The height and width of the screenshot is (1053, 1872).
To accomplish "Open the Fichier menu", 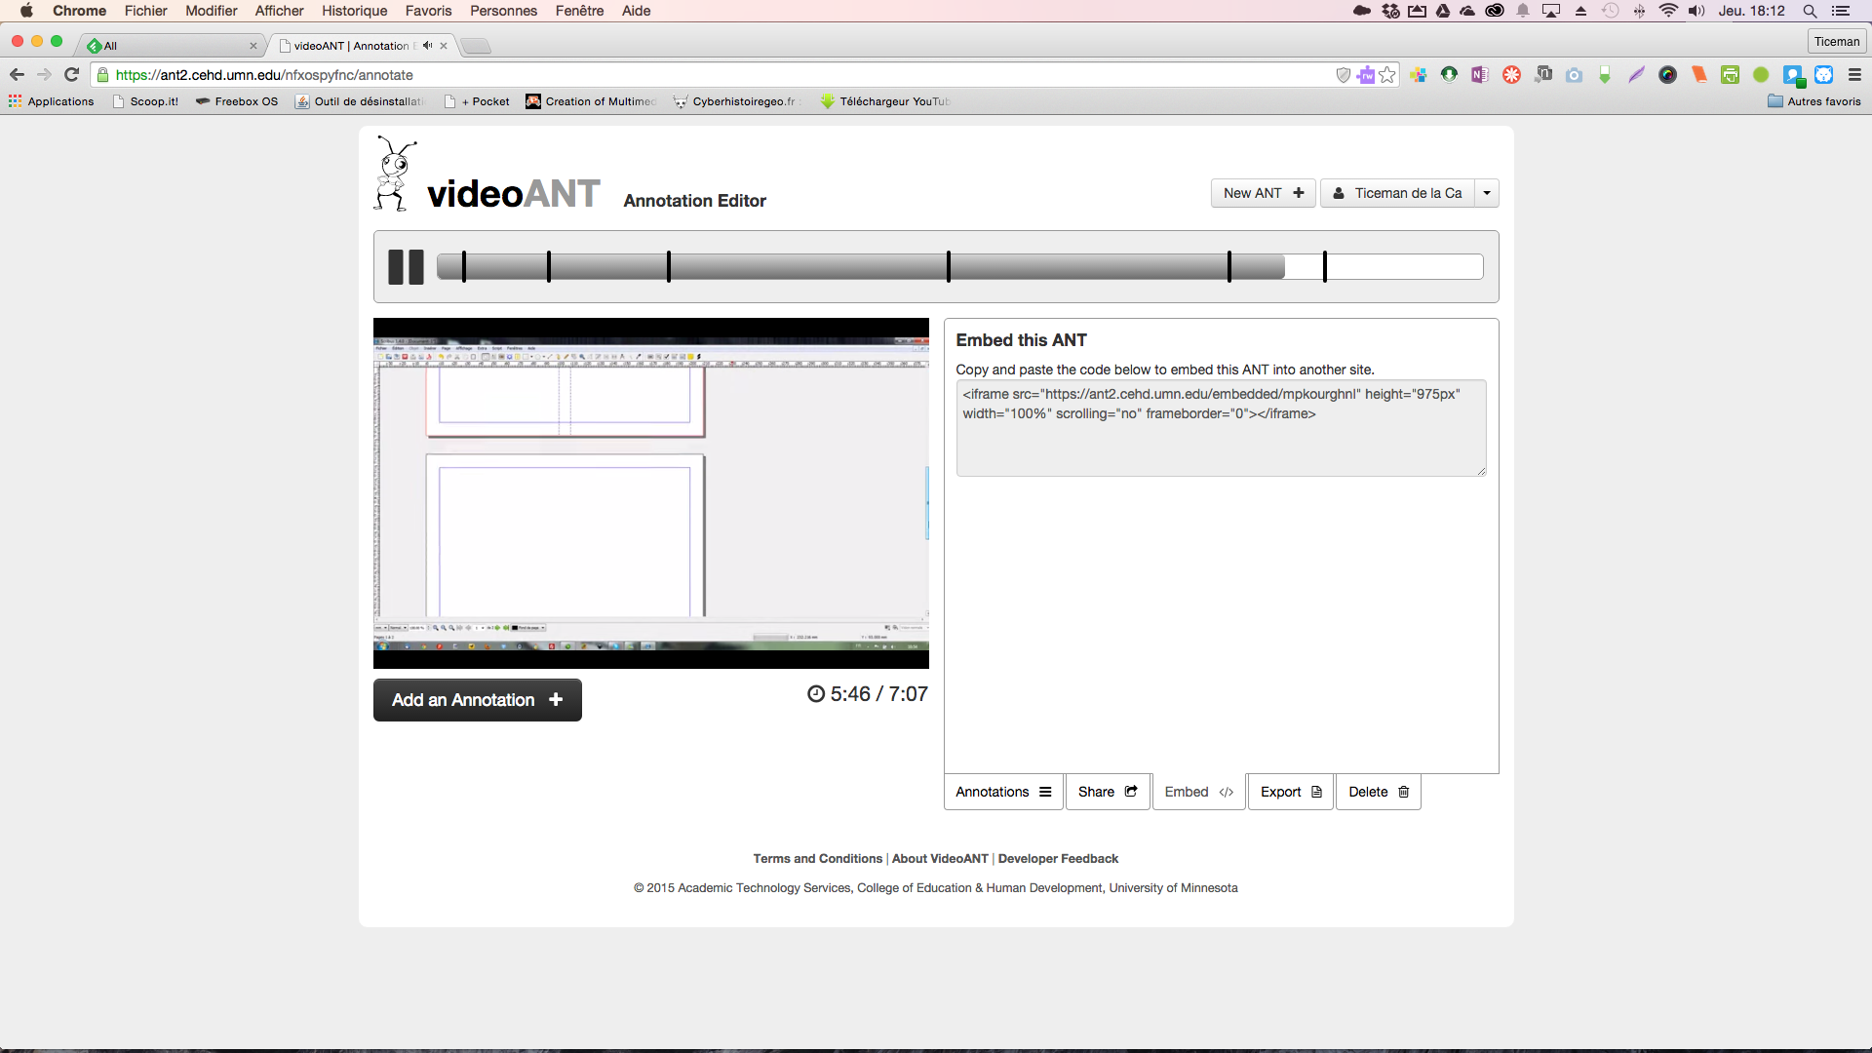I will point(145,11).
